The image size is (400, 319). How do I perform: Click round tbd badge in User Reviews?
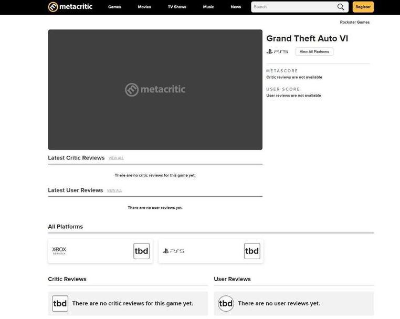[x=226, y=303]
